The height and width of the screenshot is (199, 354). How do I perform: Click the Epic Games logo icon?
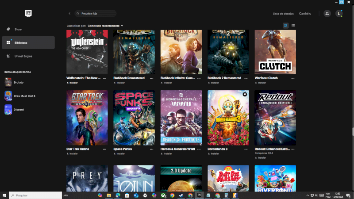pyautogui.click(x=28, y=13)
